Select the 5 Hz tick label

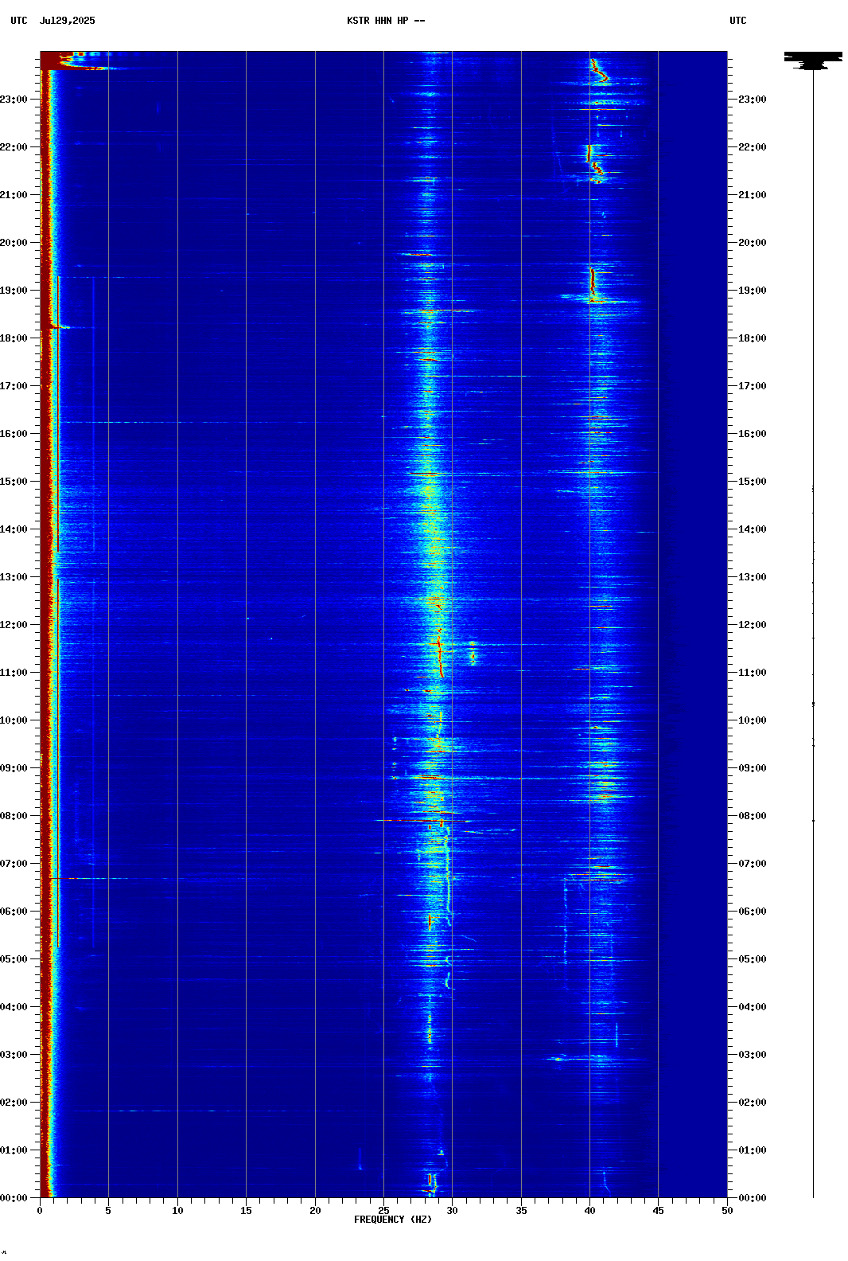108,1211
